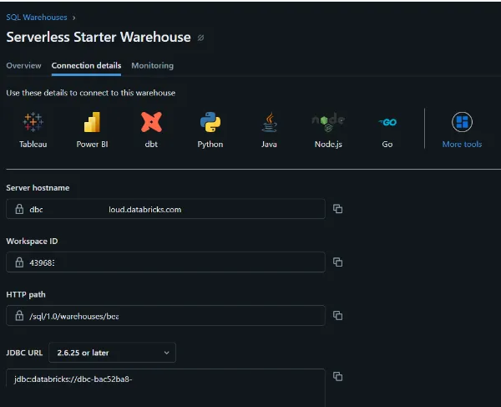Select the Connection details tab
The height and width of the screenshot is (407, 501).
coord(86,65)
